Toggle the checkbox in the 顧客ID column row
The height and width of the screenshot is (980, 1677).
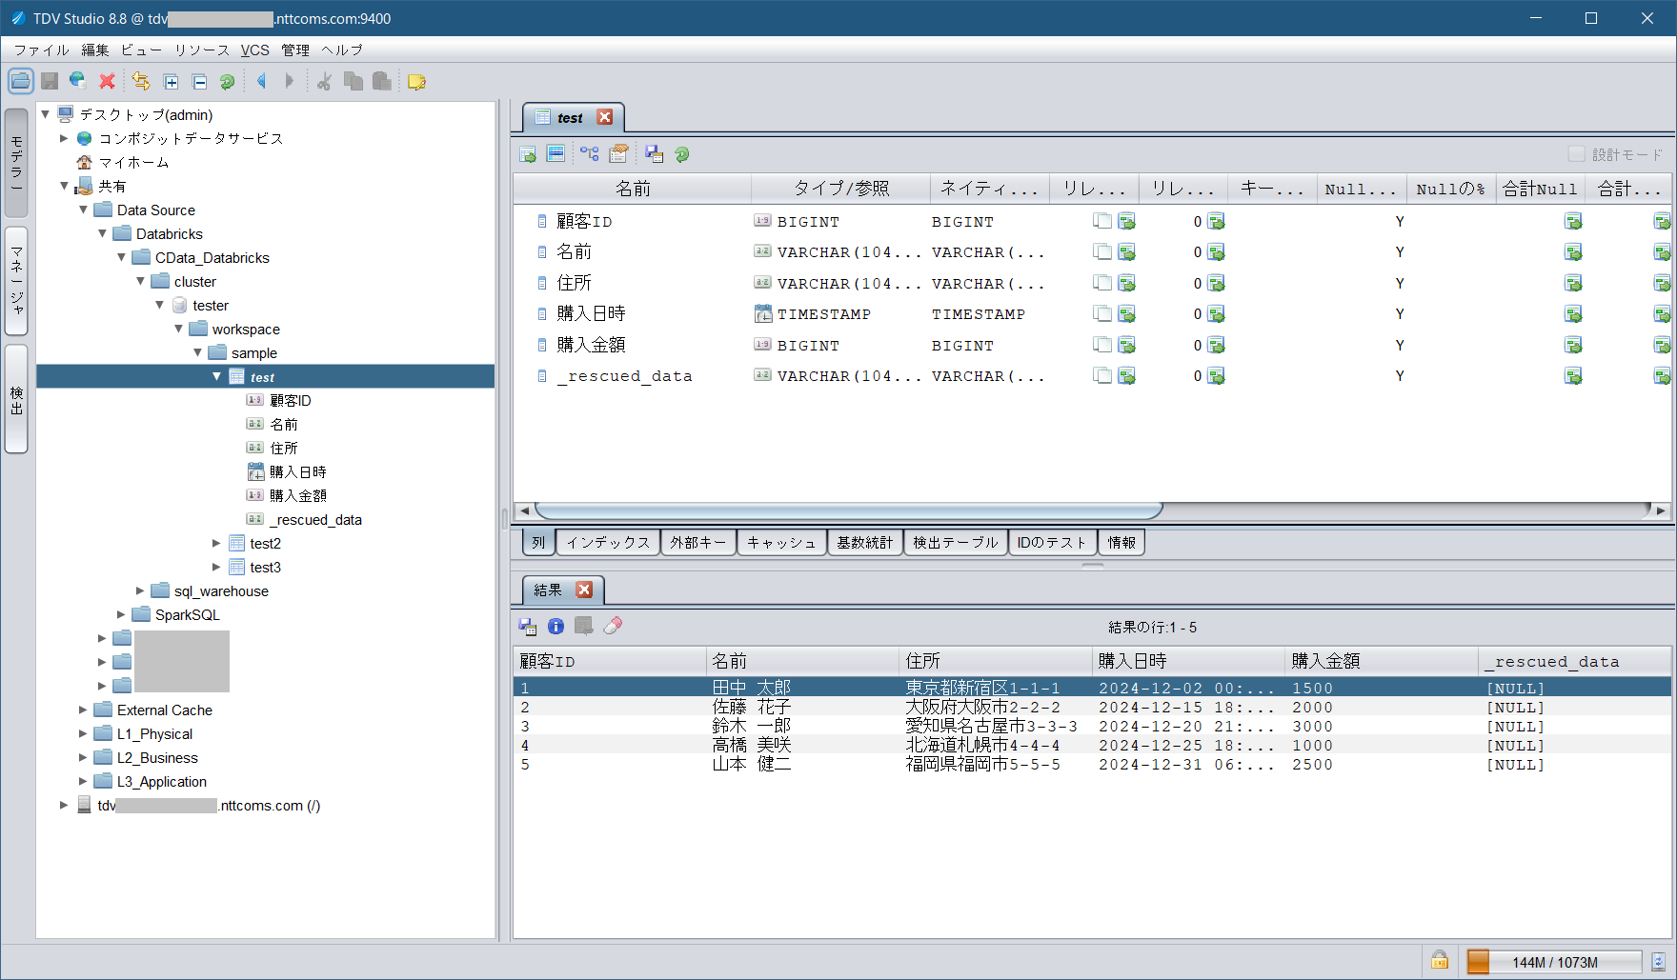point(1102,221)
